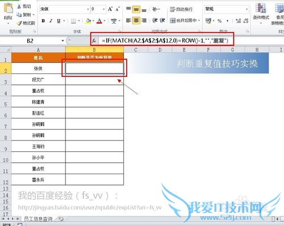Viewport: 284px width, 226px height.
Task: Toggle Wrap Text (自动换行)
Action: click(x=181, y=9)
